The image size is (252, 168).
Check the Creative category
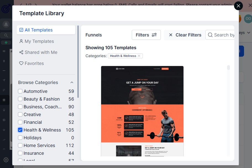(x=20, y=114)
